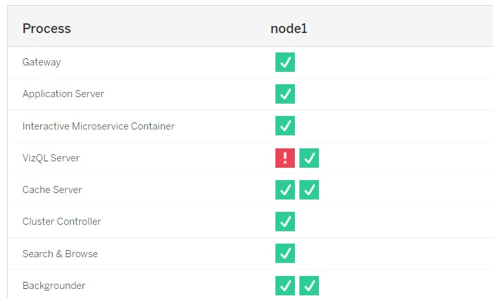Screen dimensions: 493x298
Task: Click Search & Browse status check icon
Action: pyautogui.click(x=285, y=253)
